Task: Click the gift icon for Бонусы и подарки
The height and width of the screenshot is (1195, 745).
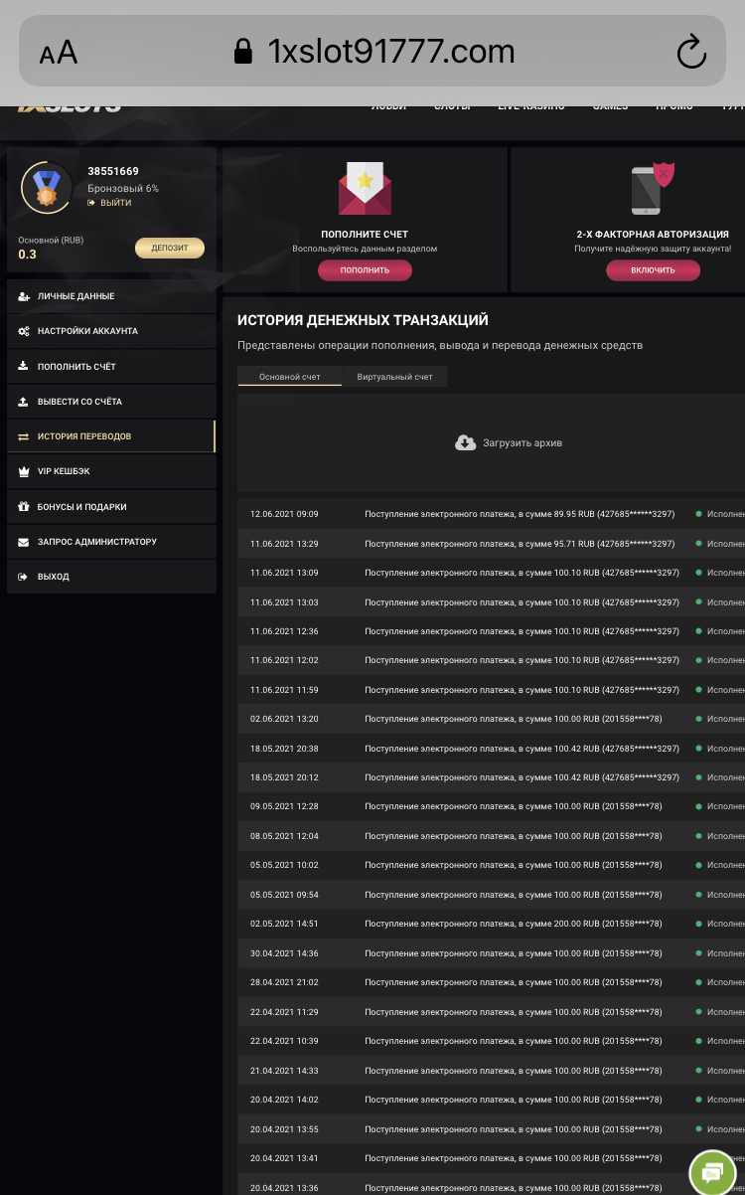Action: point(23,507)
